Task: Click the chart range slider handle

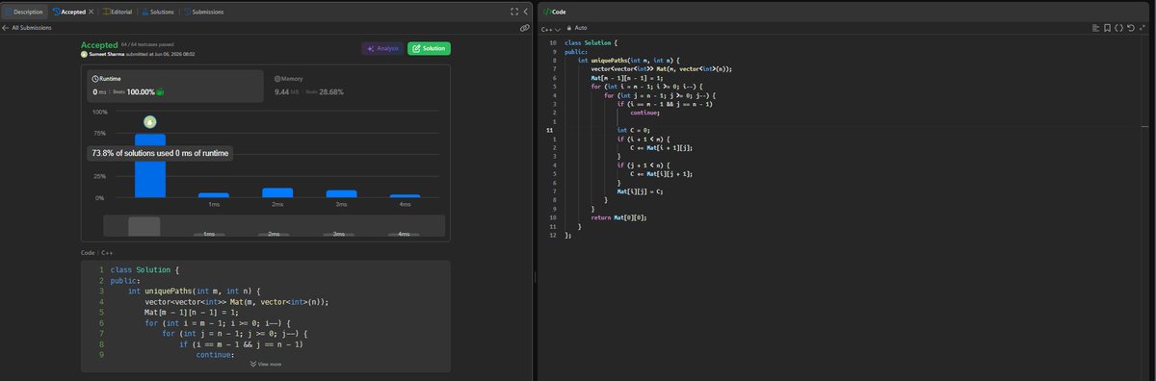Action: coord(144,226)
